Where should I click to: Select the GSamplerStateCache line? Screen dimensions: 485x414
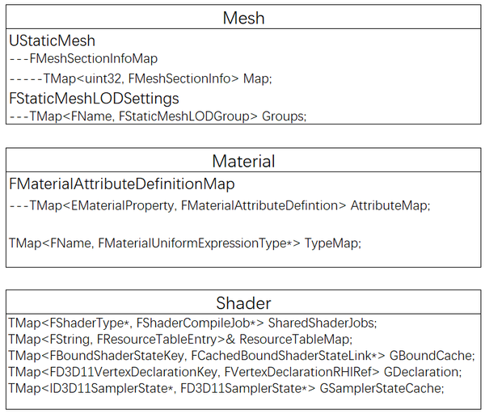pos(226,389)
